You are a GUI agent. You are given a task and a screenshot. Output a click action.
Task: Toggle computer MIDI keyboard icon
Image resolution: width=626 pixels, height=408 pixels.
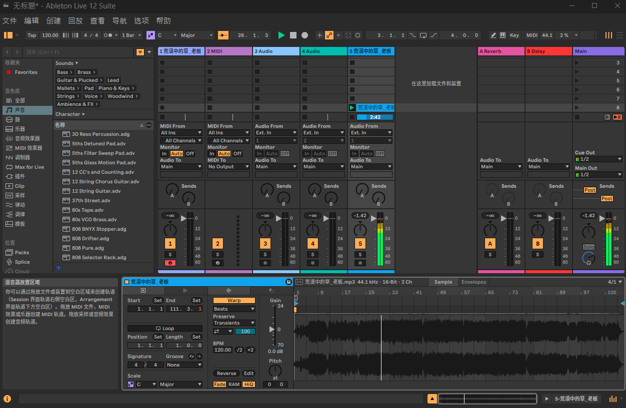pyautogui.click(x=502, y=35)
